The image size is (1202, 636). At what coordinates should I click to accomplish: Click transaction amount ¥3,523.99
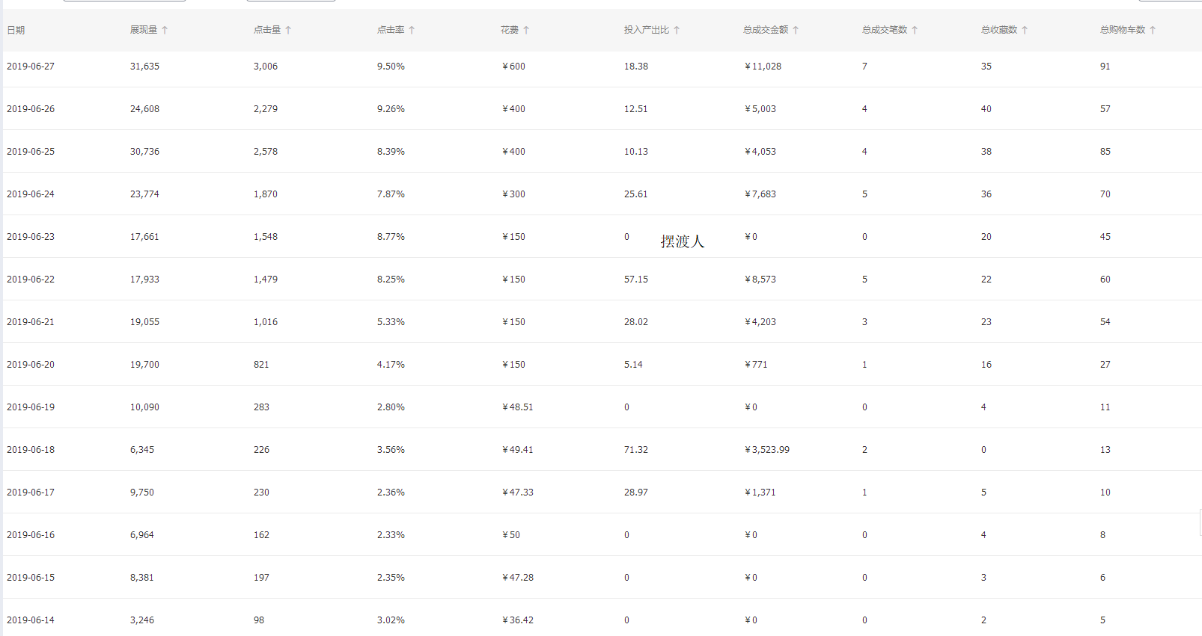[767, 450]
